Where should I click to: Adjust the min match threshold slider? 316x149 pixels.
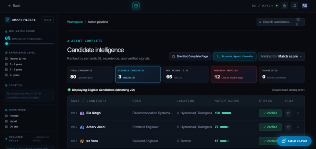[29, 43]
